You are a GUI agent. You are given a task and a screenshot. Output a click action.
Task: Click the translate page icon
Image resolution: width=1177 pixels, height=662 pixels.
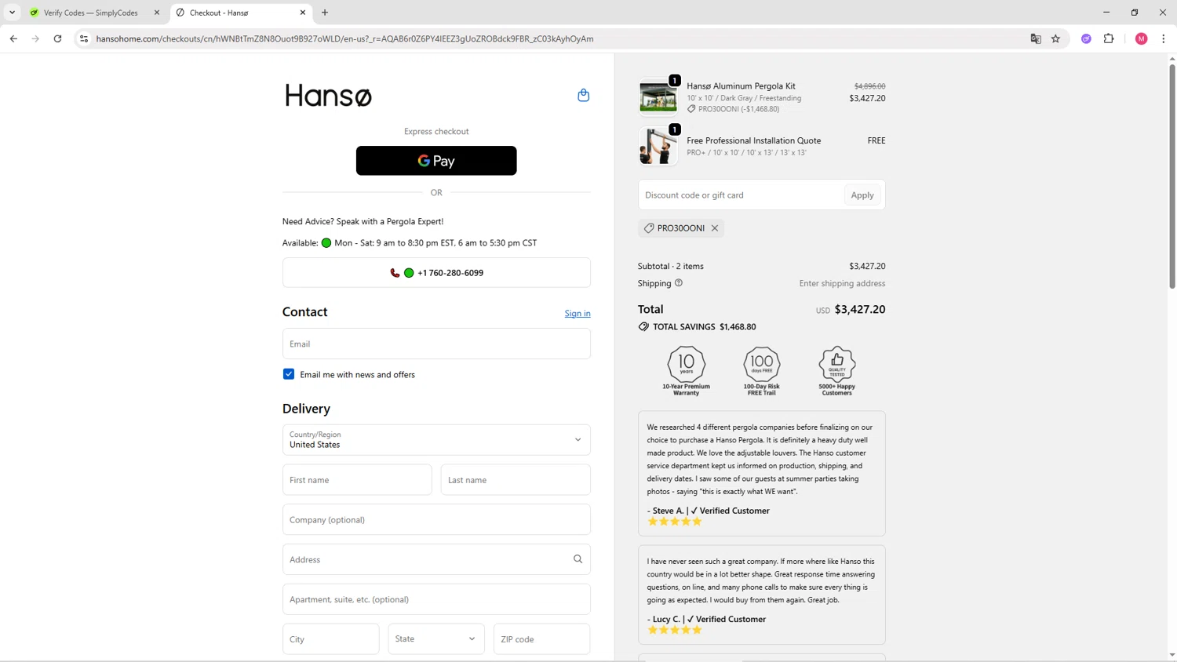[1036, 38]
